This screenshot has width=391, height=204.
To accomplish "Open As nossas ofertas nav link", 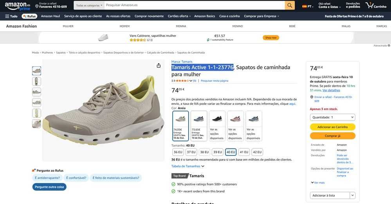I will [118, 16].
